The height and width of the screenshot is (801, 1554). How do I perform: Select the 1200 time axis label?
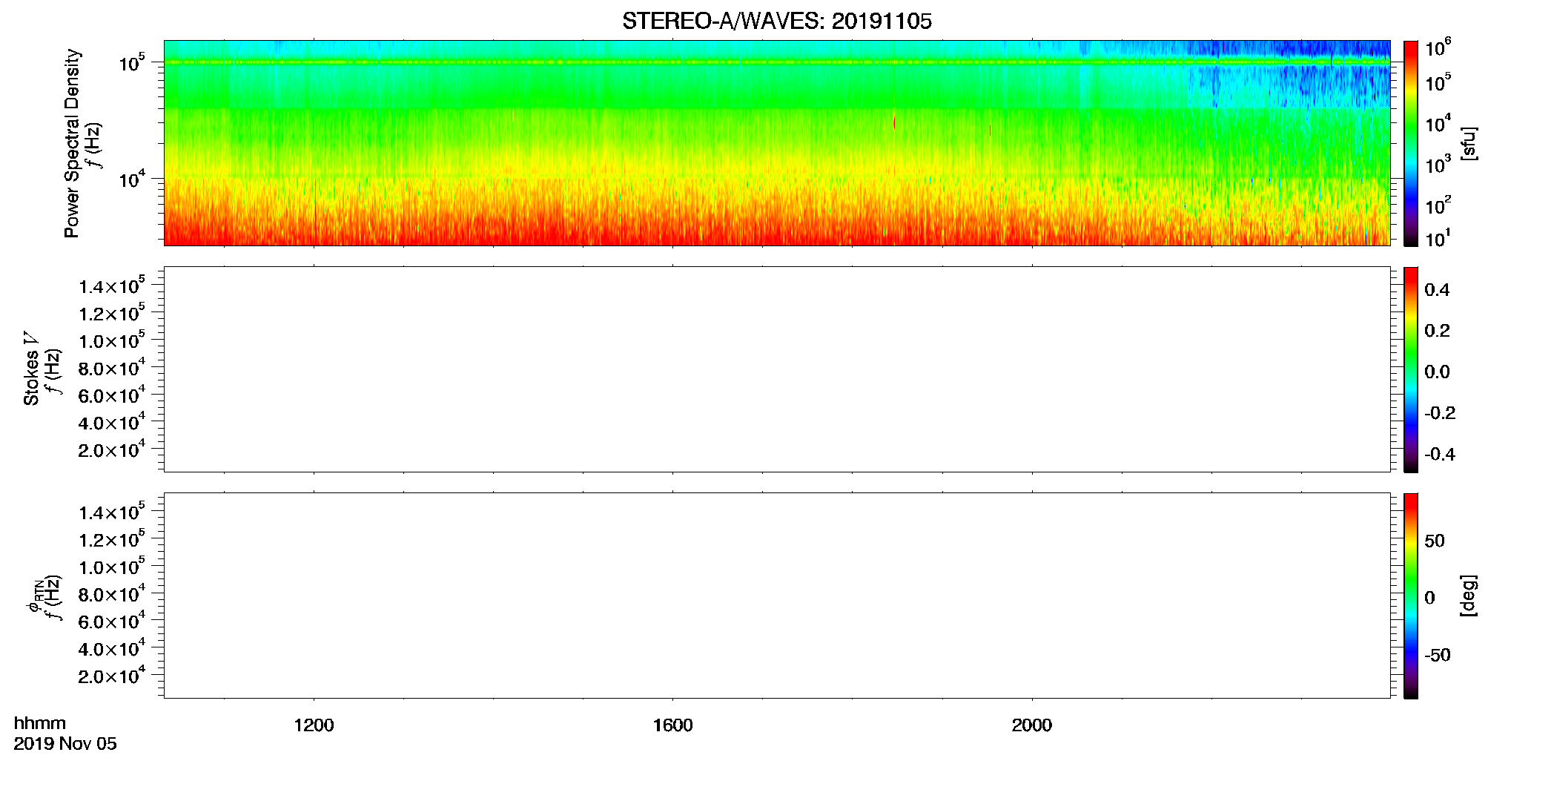pos(314,725)
